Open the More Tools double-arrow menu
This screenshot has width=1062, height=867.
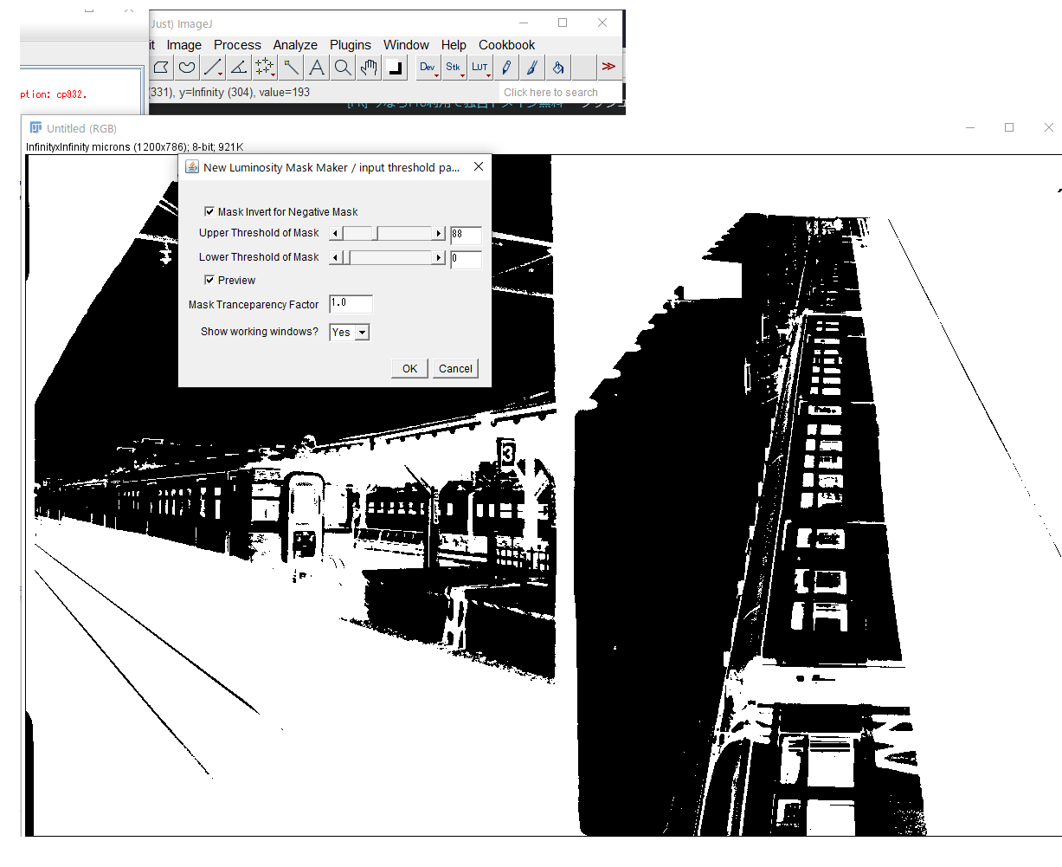(608, 68)
